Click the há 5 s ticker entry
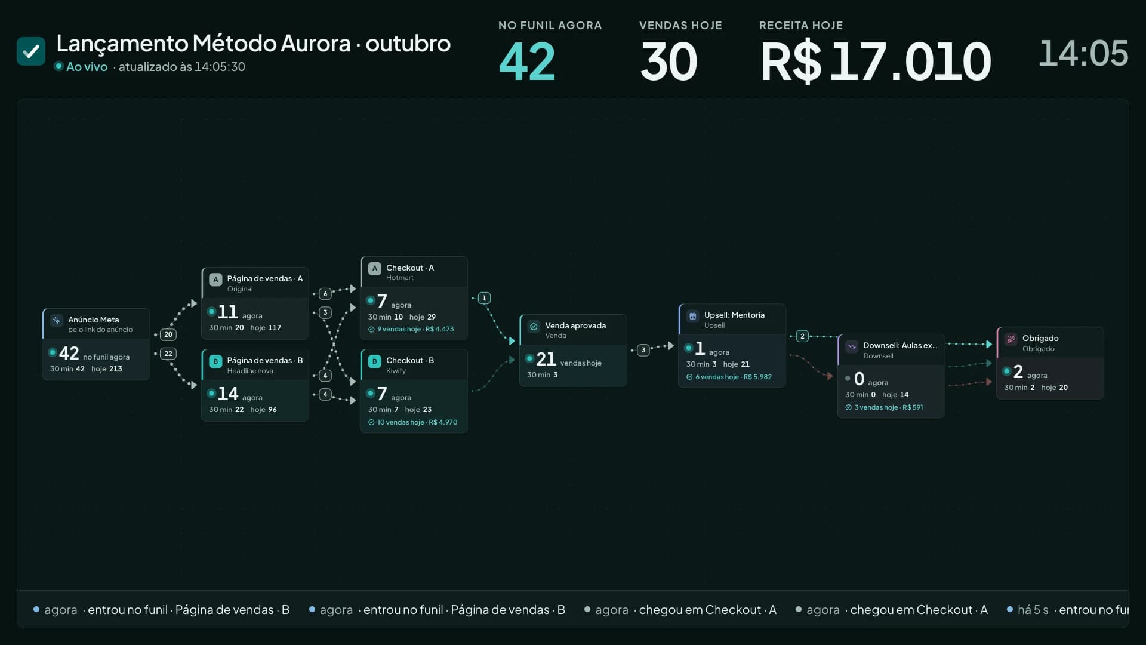The image size is (1146, 645). (1067, 610)
